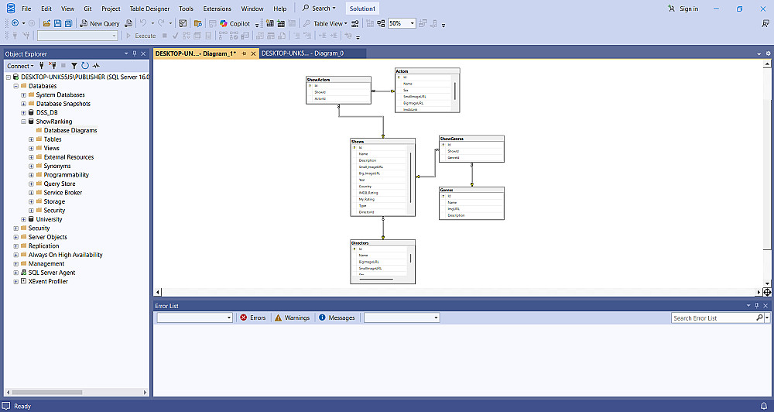The image size is (774, 412).
Task: Toggle the Warnings filter in Error List
Action: [292, 318]
